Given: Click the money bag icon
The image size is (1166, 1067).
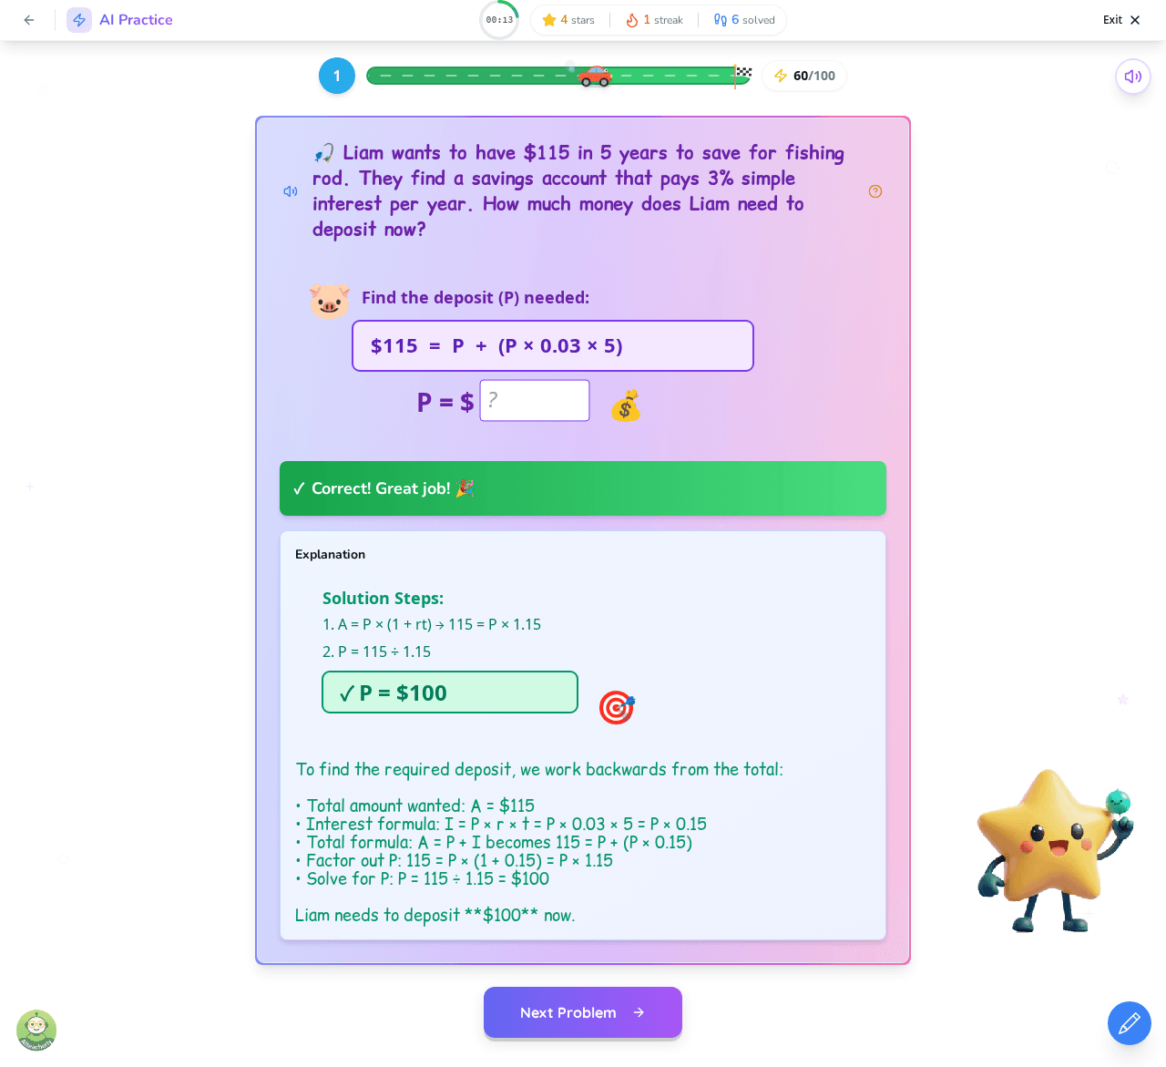Looking at the screenshot, I should [626, 405].
